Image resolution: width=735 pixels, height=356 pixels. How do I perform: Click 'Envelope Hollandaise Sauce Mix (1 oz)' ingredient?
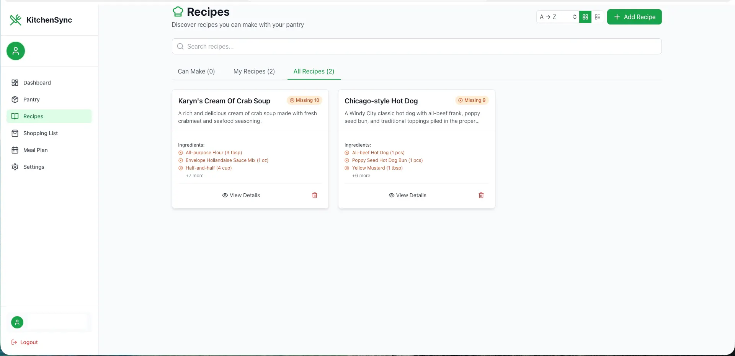(227, 160)
